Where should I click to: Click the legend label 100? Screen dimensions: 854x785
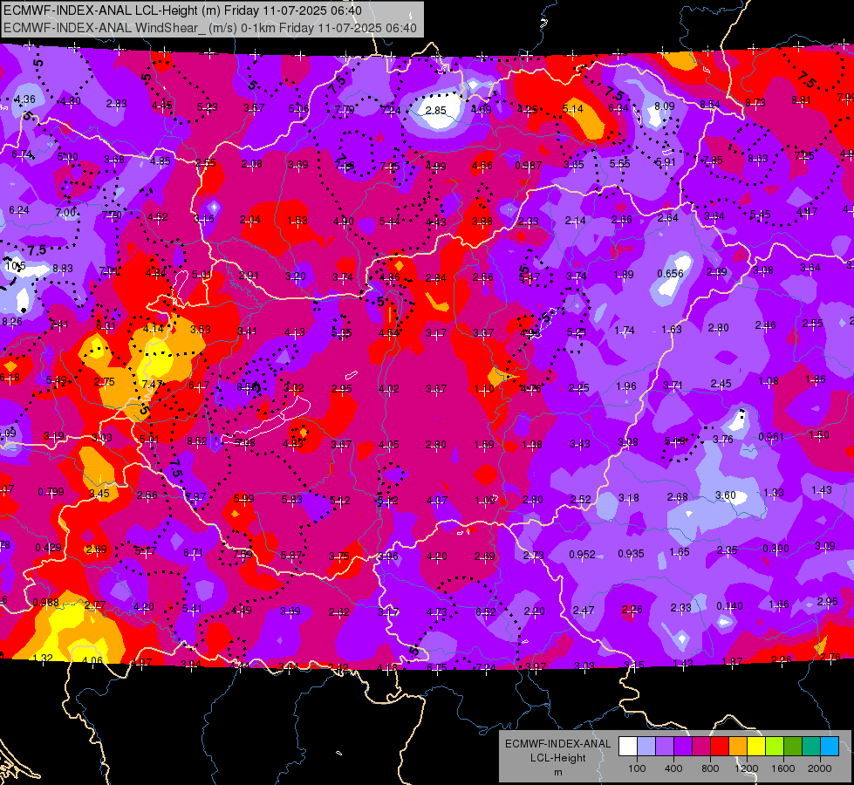[637, 768]
